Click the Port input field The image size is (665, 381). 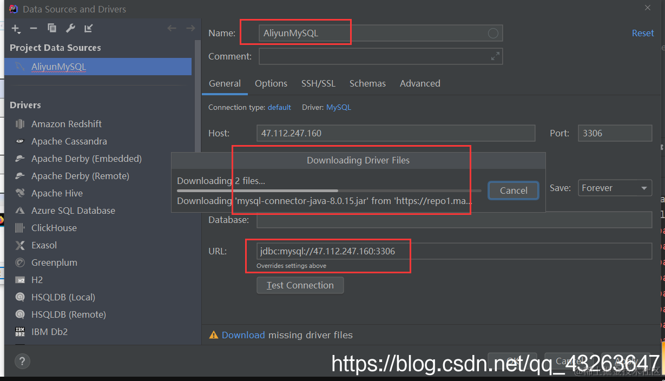(x=615, y=133)
